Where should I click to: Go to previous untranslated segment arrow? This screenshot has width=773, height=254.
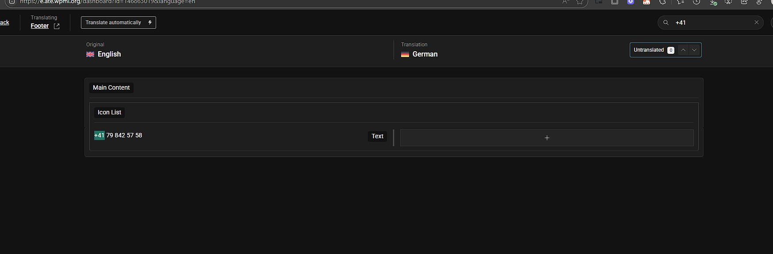point(683,50)
